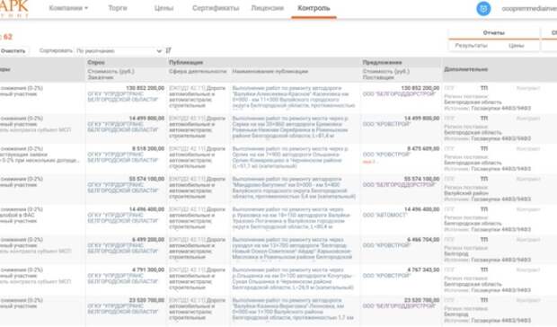The image size is (557, 327).
Task: Open the Отчеты panel tab
Action: pyautogui.click(x=493, y=32)
